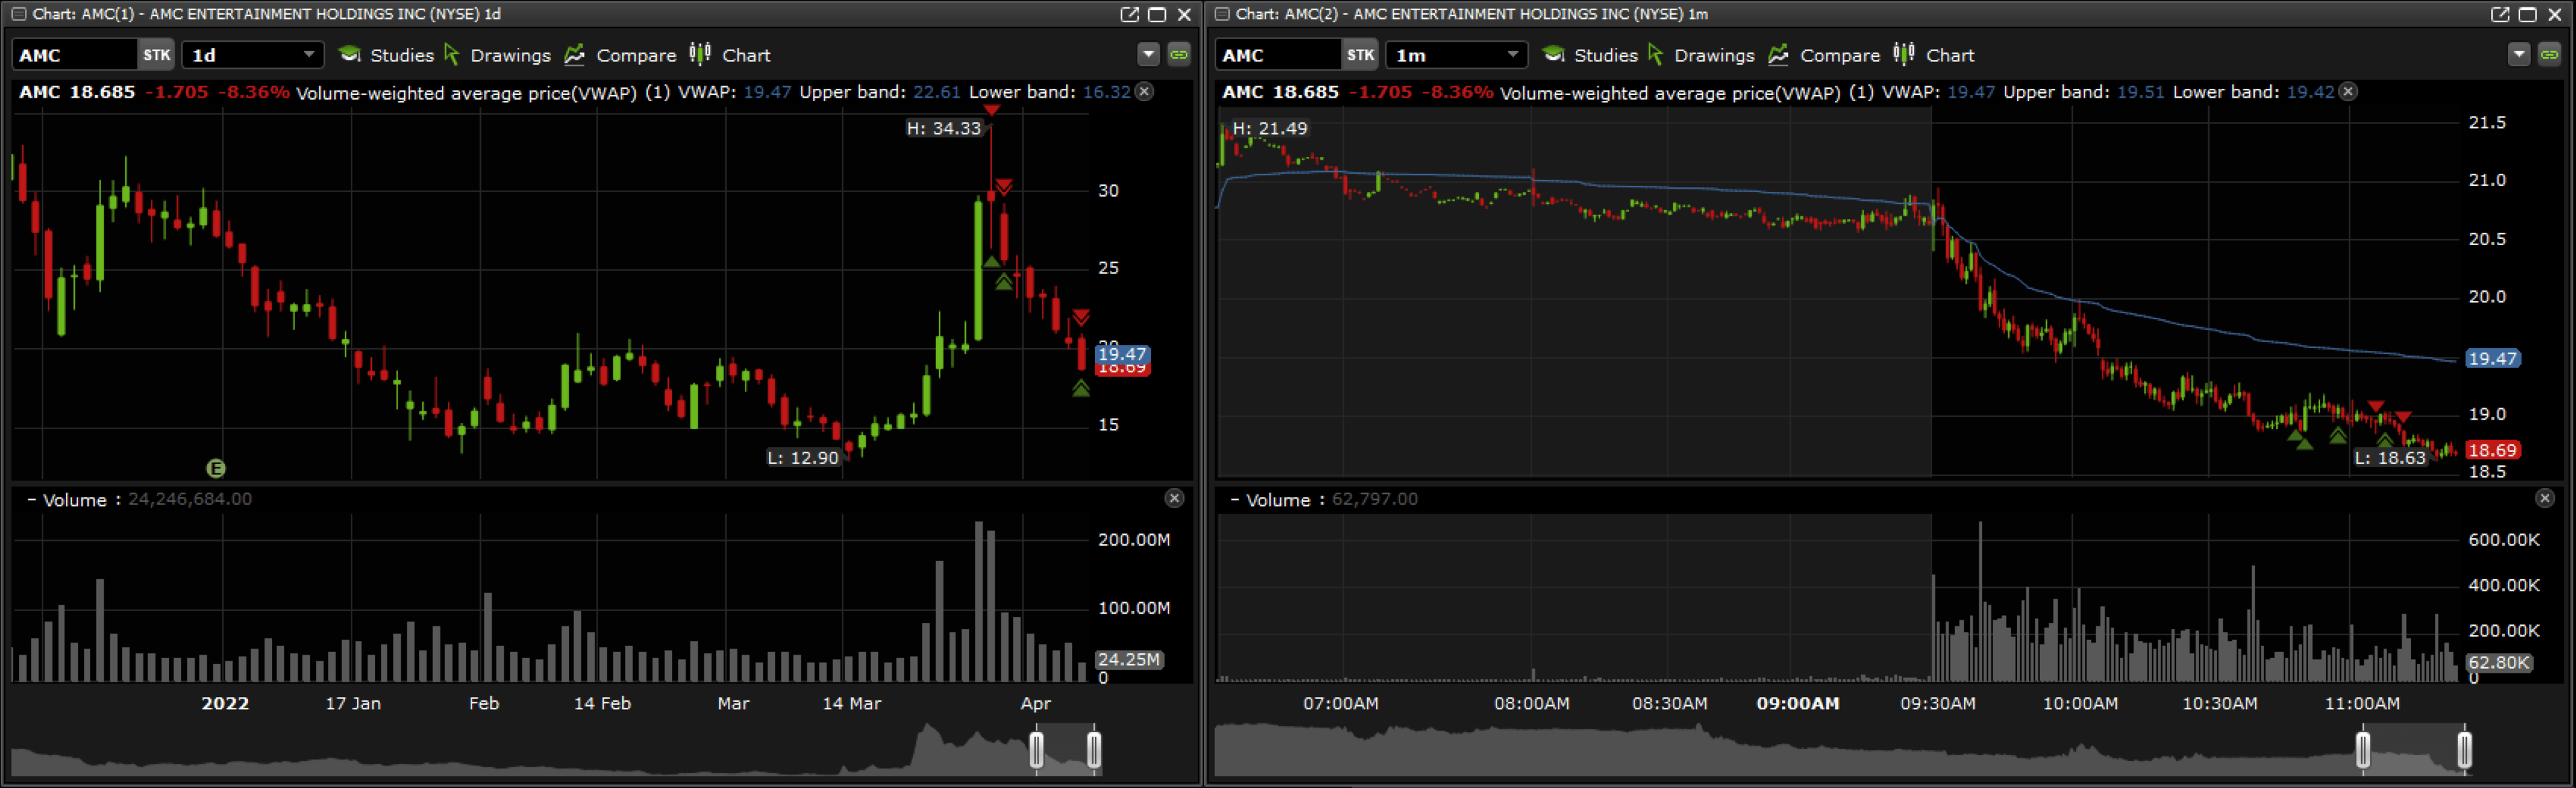Screen dimensions: 2576x788
Task: Open the 1m timeframe dropdown
Action: pos(1512,55)
